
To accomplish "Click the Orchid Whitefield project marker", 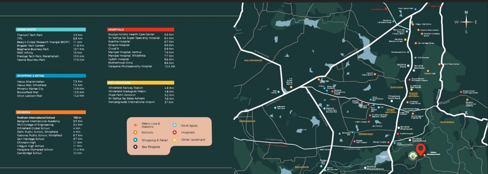I will click(x=409, y=140).
